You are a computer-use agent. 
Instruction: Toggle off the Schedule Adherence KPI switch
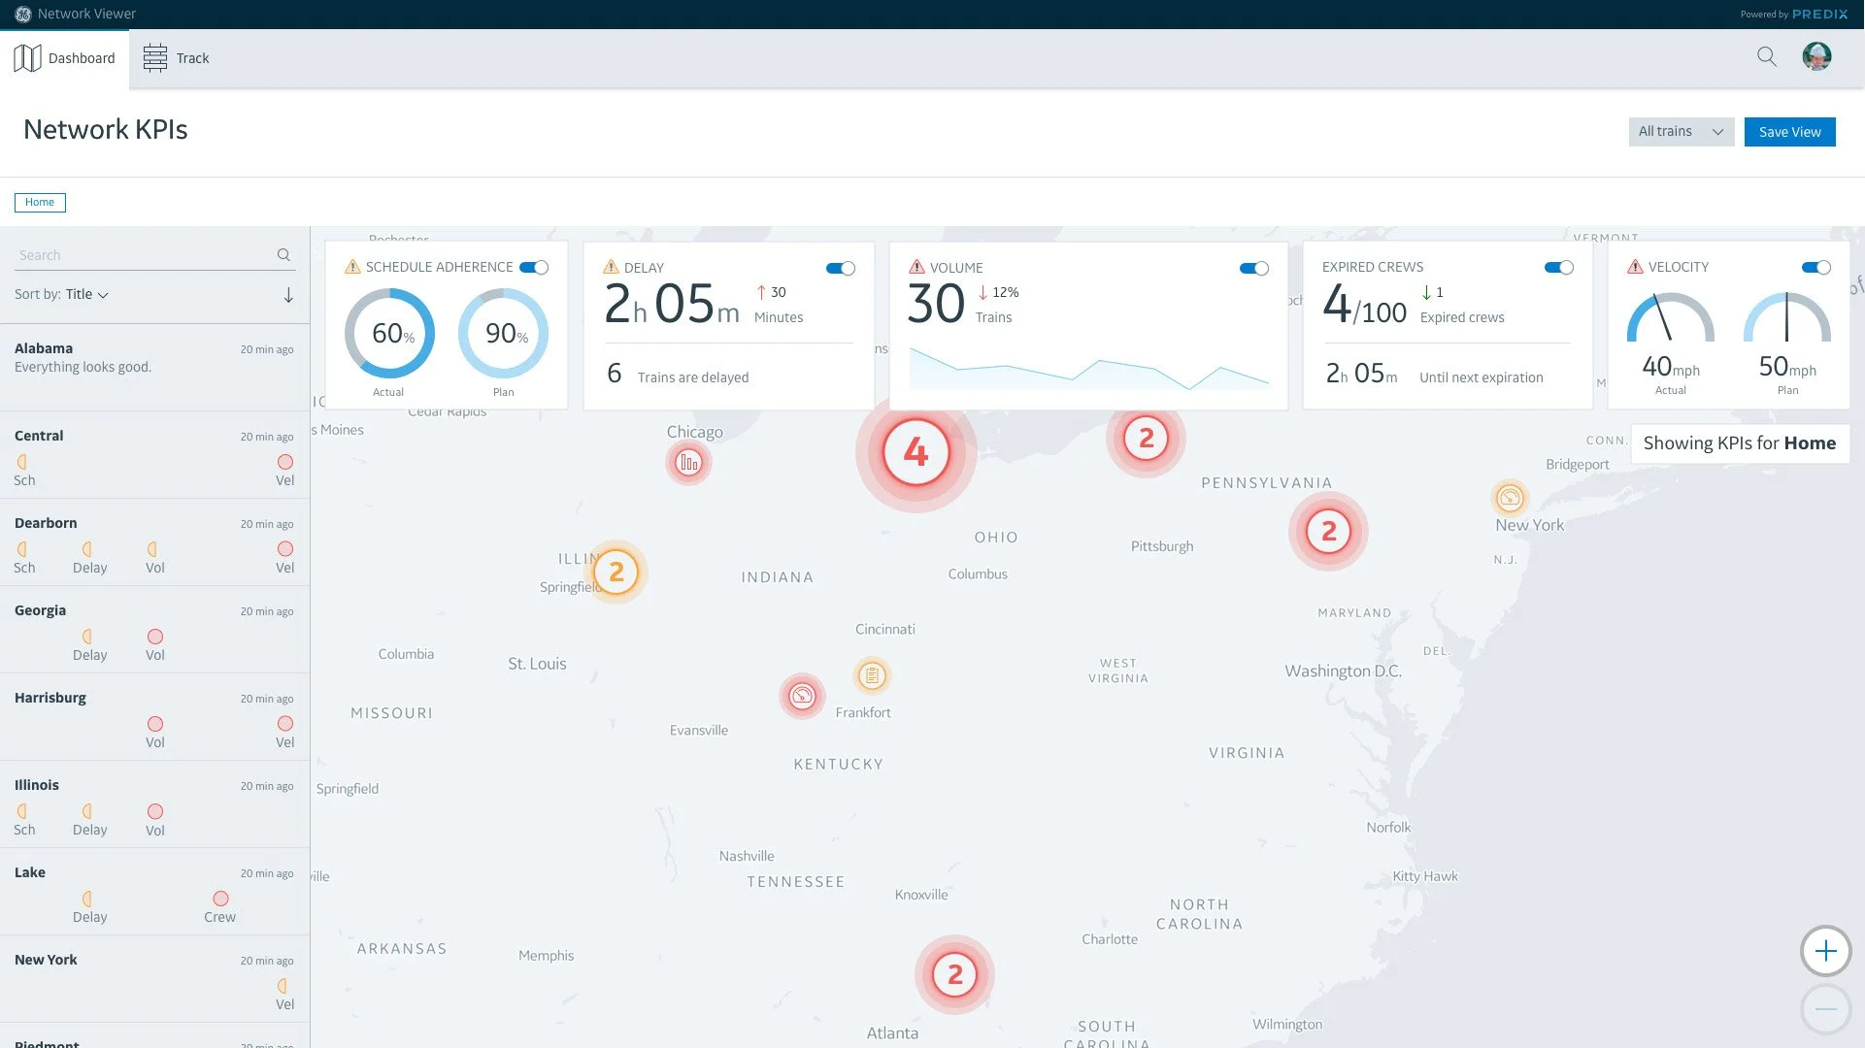(x=534, y=267)
